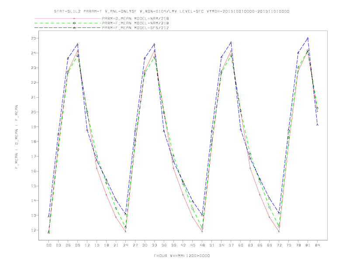The image size is (346, 267).
Task: Click y-axis tick value 25
Action: [34, 38]
